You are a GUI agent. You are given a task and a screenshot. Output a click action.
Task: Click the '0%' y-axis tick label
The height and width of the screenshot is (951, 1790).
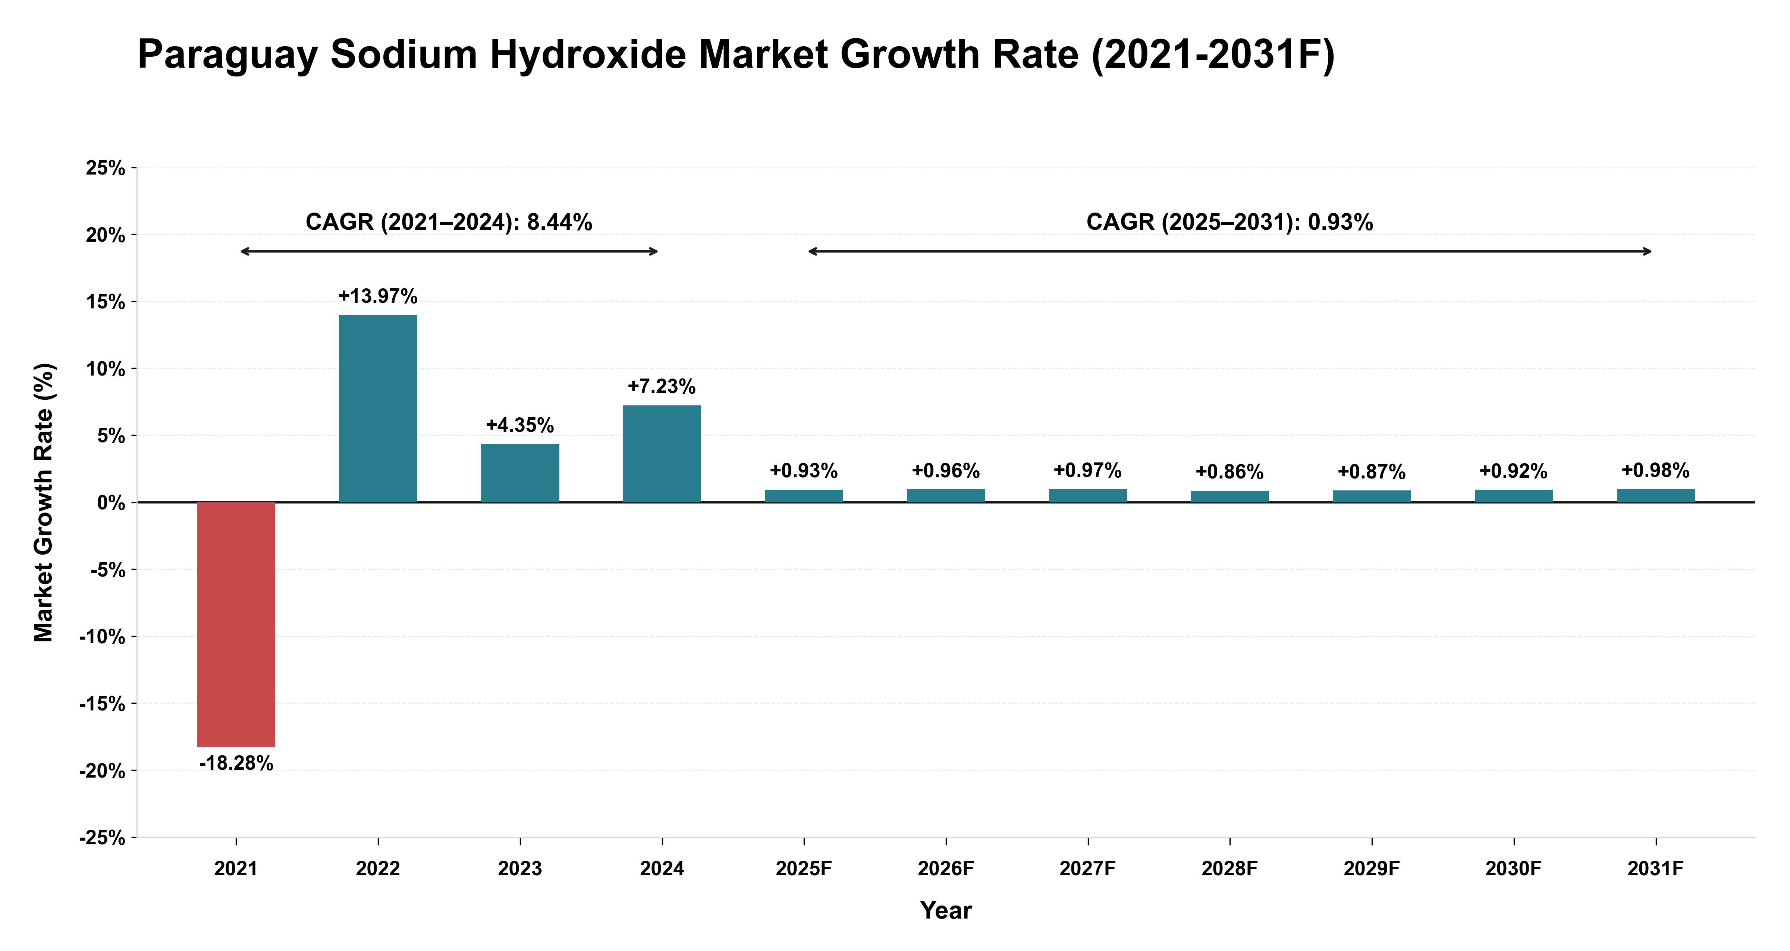pyautogui.click(x=111, y=503)
